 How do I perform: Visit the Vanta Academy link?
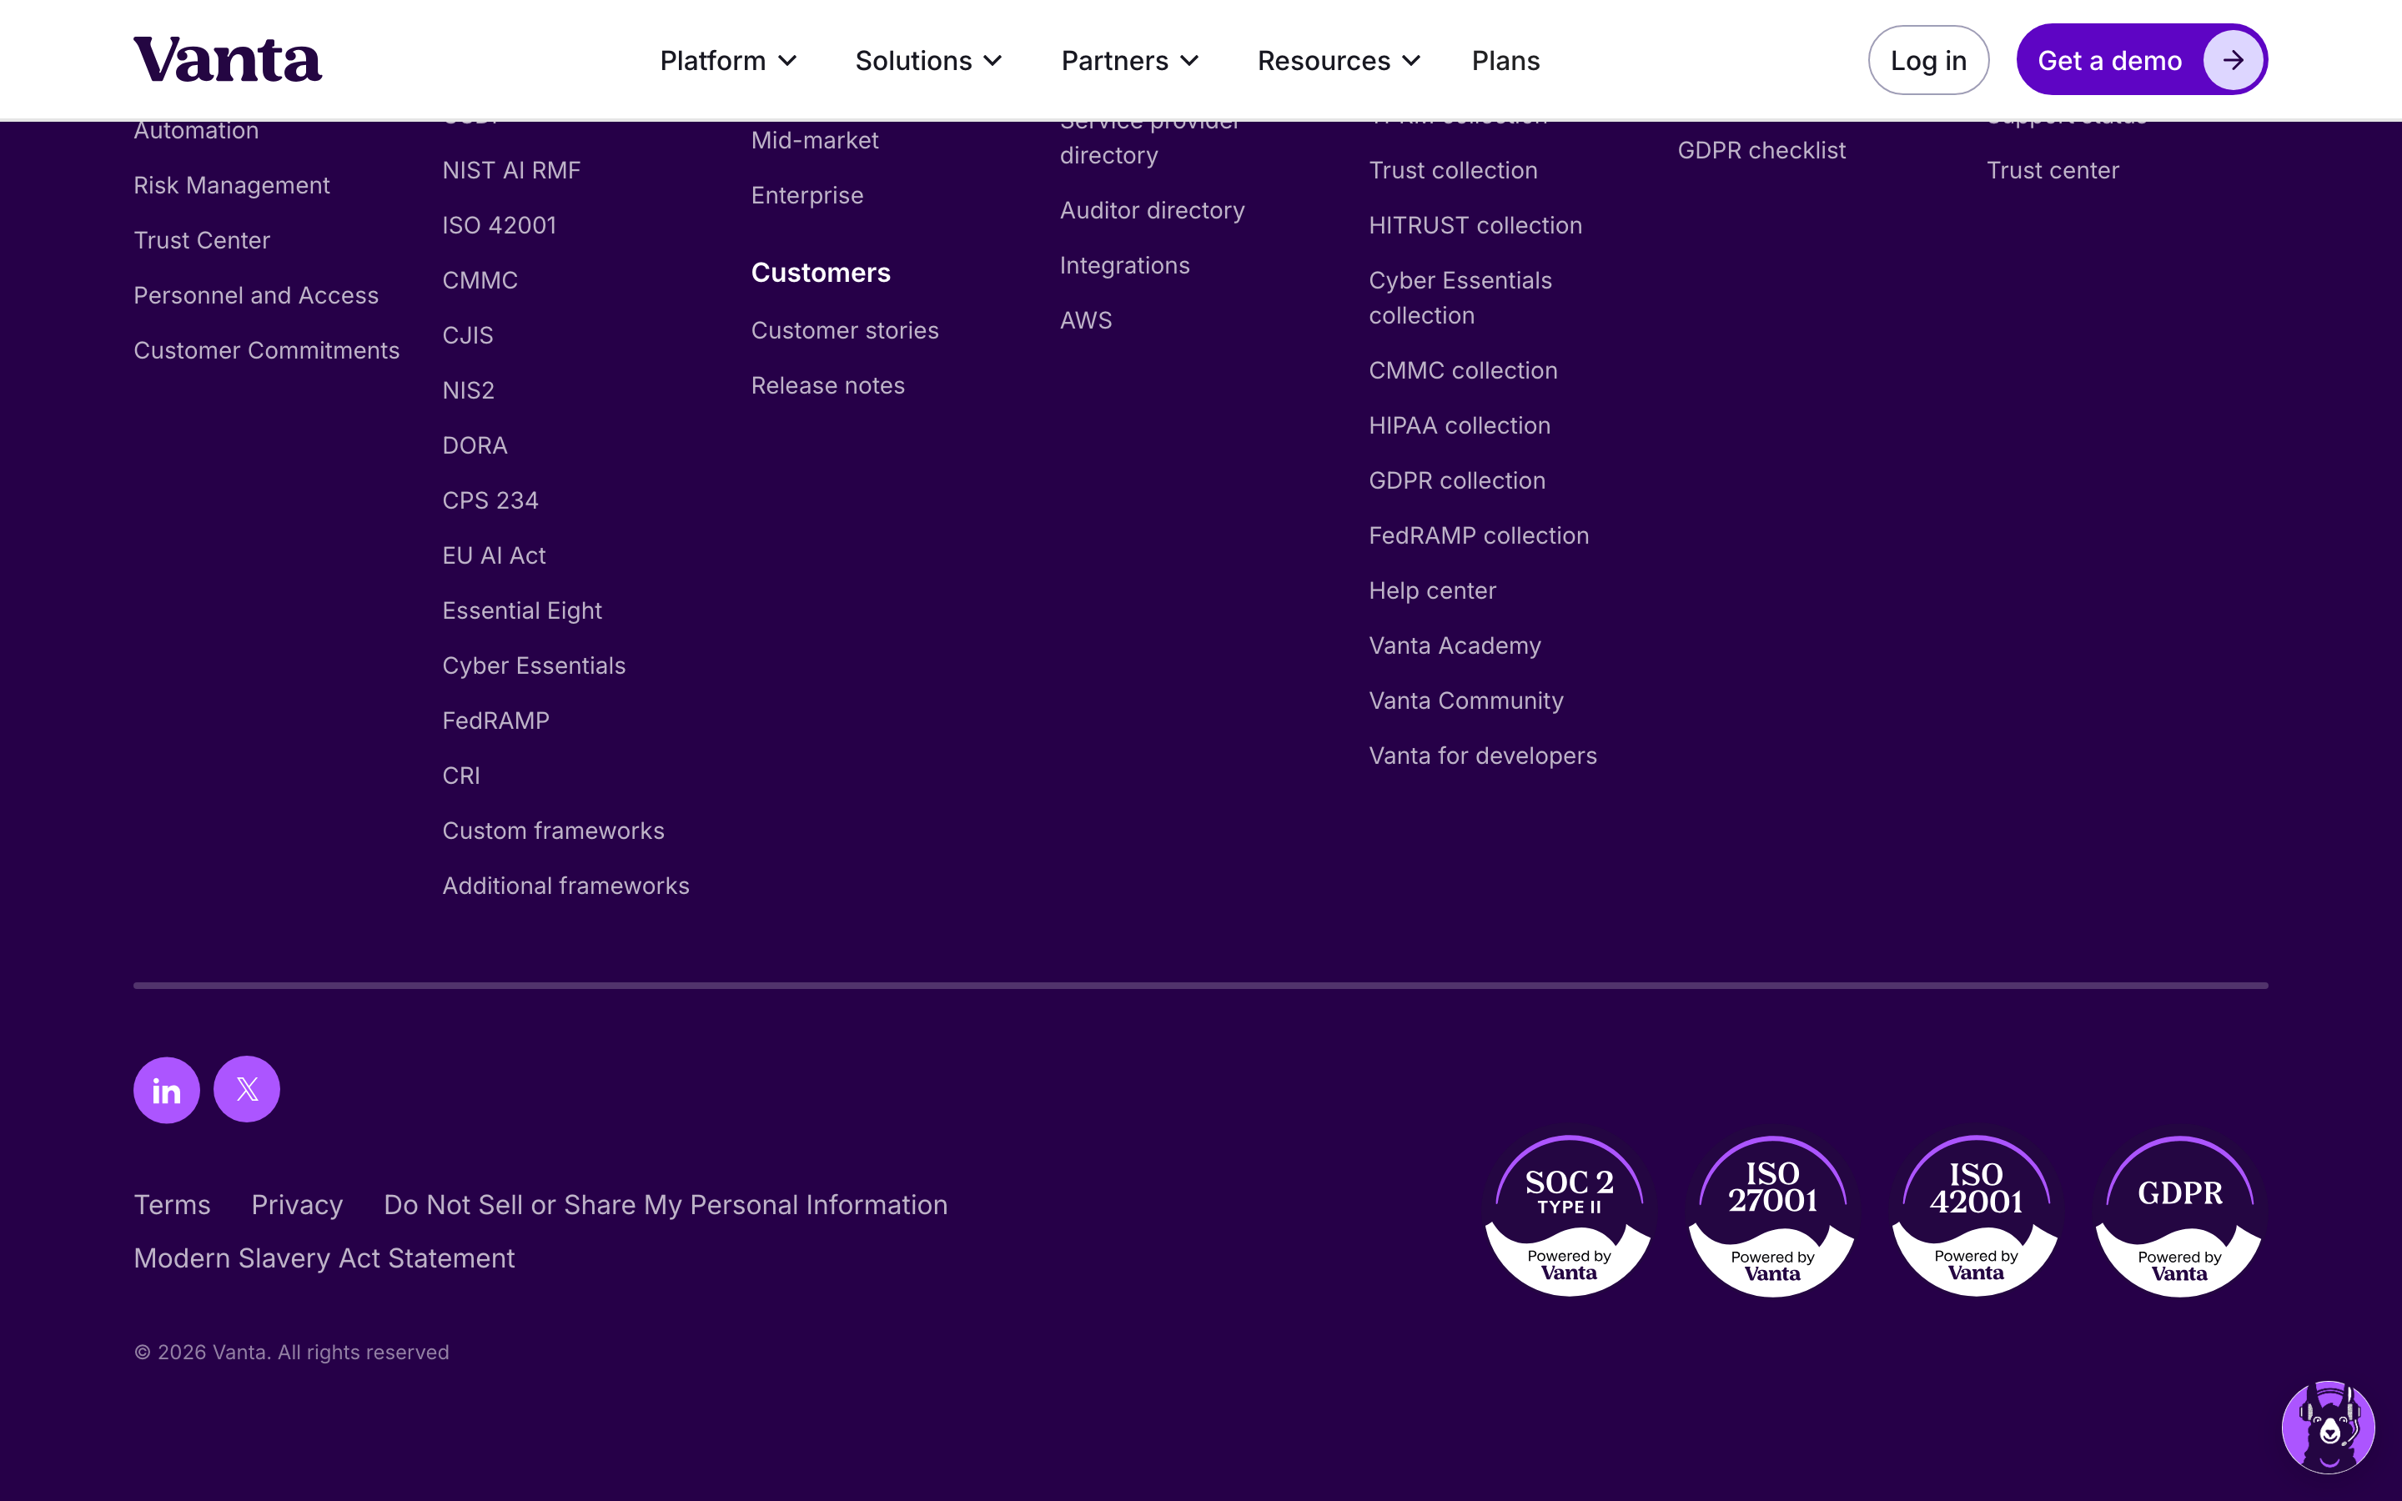[x=1454, y=645]
